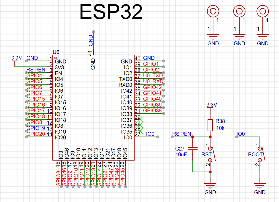
Task: Click the IO0 net label by the BOOT switch
Action: coord(241,134)
